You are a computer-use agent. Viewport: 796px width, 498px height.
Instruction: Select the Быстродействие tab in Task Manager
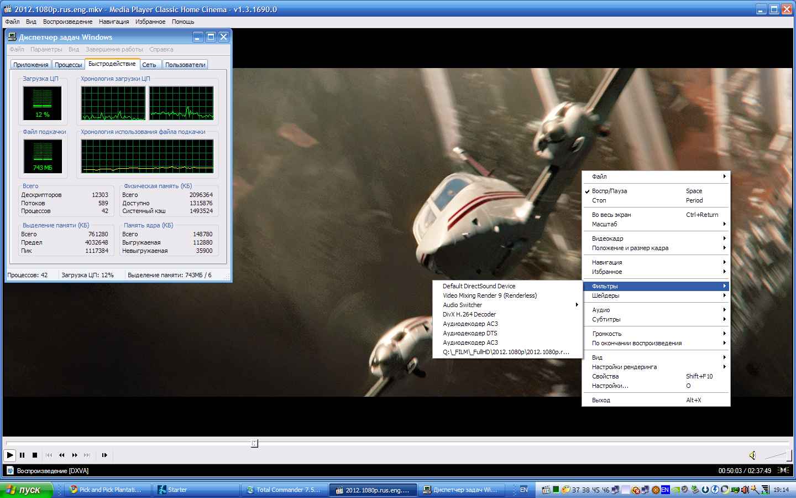tap(112, 64)
